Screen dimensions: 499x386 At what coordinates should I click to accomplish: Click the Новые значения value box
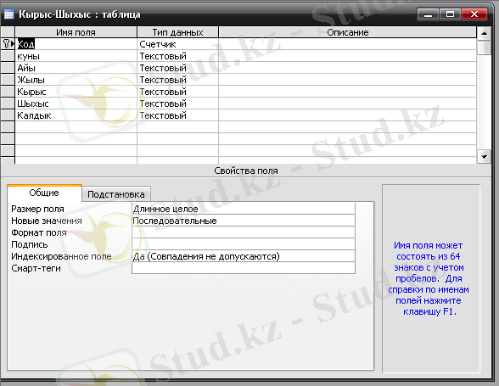[244, 221]
